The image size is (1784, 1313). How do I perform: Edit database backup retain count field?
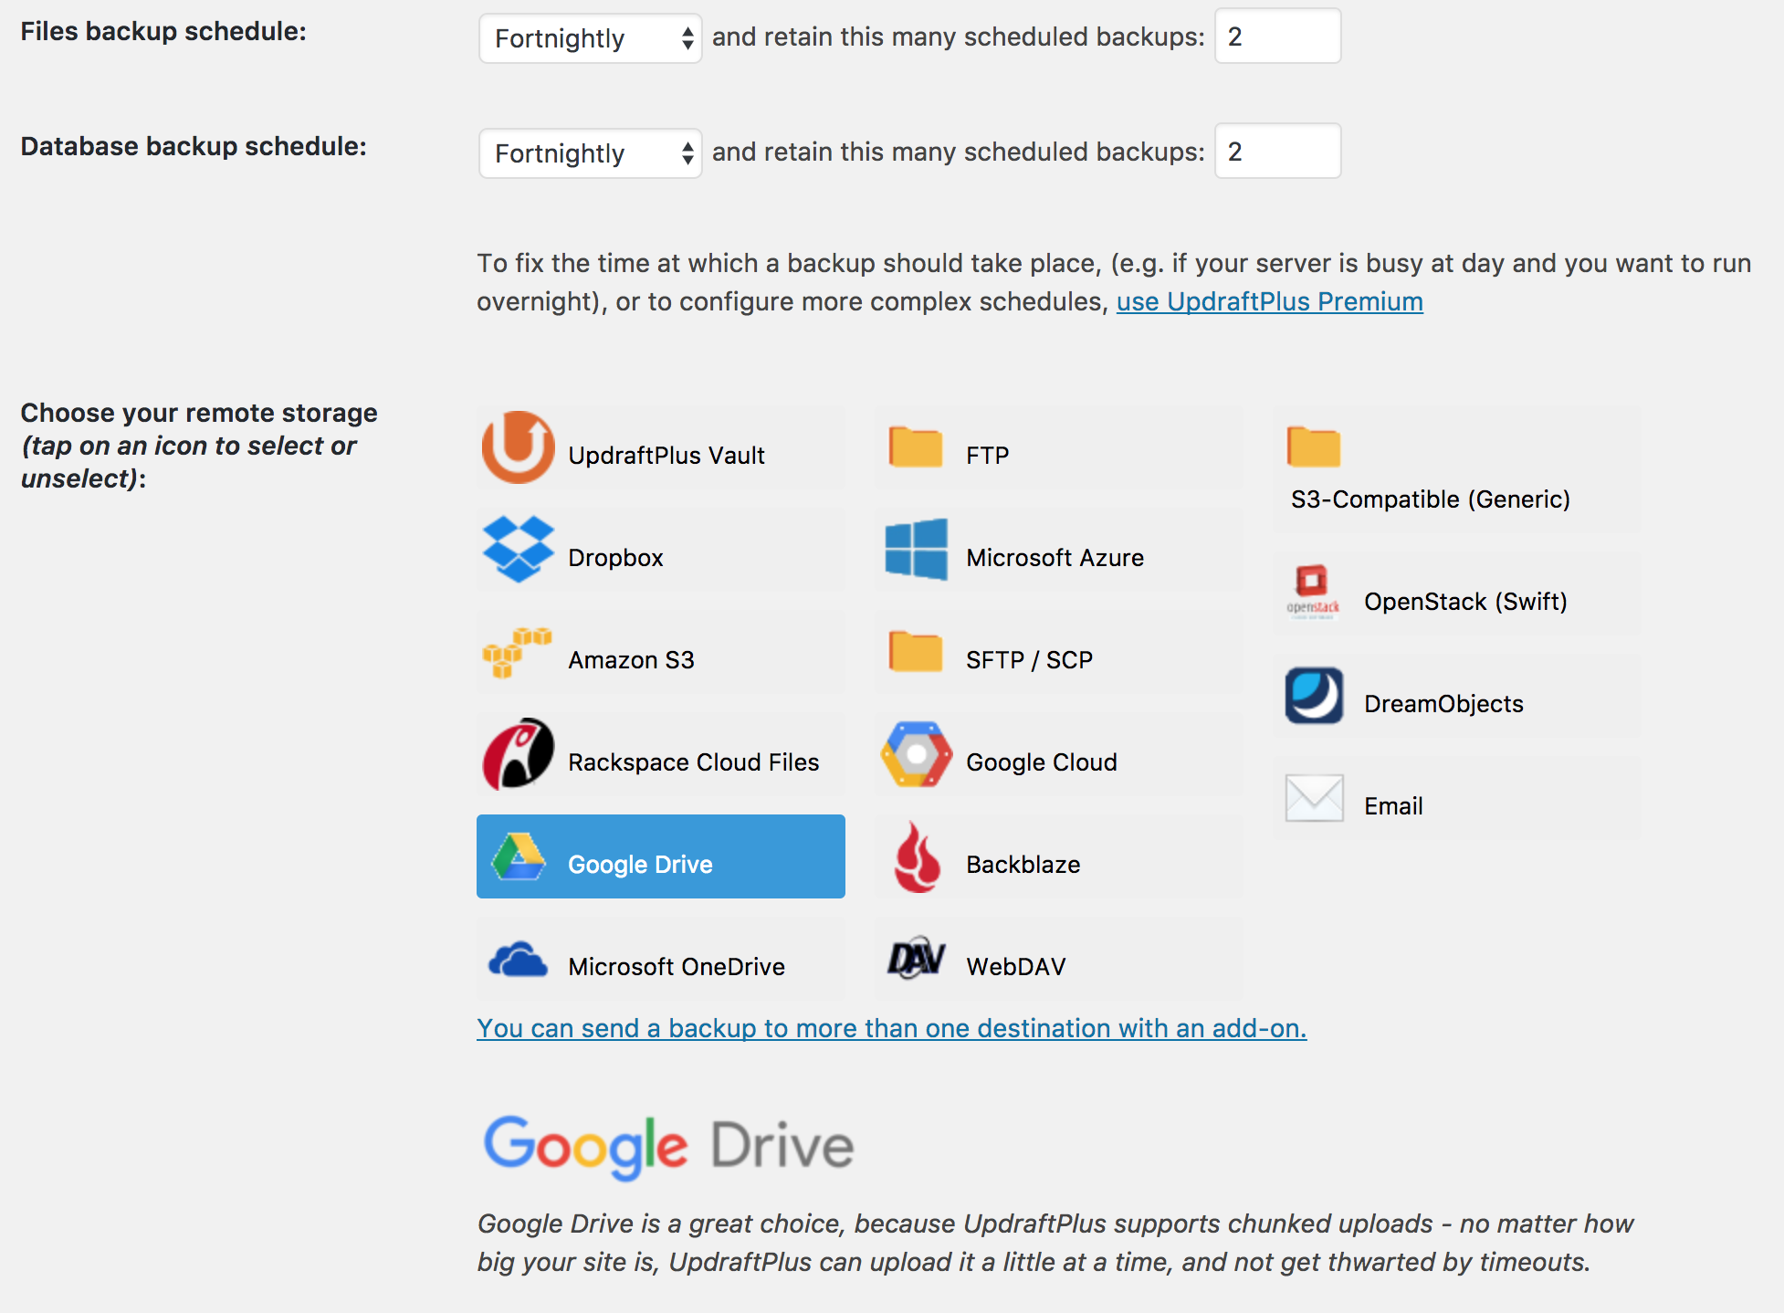coord(1277,152)
